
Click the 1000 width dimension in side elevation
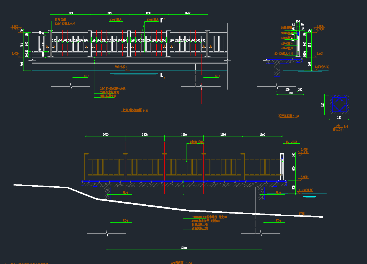tap(290, 93)
